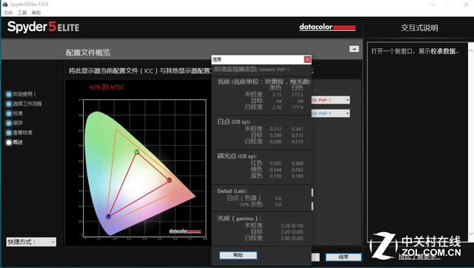
Task: Open the 快捷方式 dropdown
Action: click(31, 241)
